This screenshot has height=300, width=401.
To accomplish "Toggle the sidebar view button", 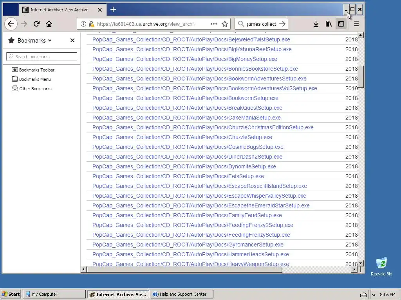I will (x=341, y=24).
